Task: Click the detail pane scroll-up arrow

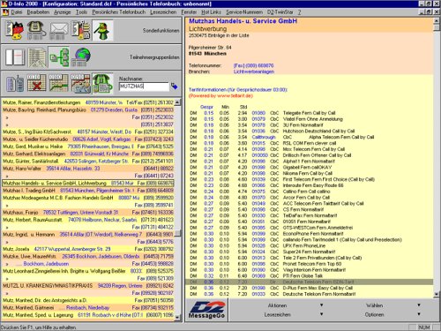Action: pos(436,20)
